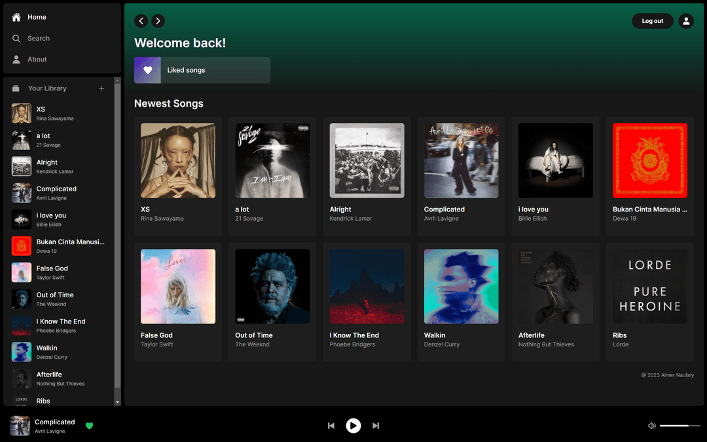Toggle the green heart on Complicated
The height and width of the screenshot is (442, 707).
coord(89,426)
